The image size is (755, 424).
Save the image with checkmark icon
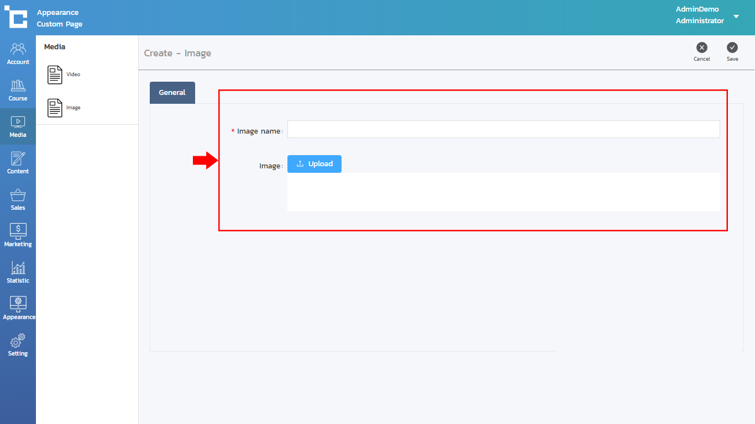pyautogui.click(x=732, y=48)
